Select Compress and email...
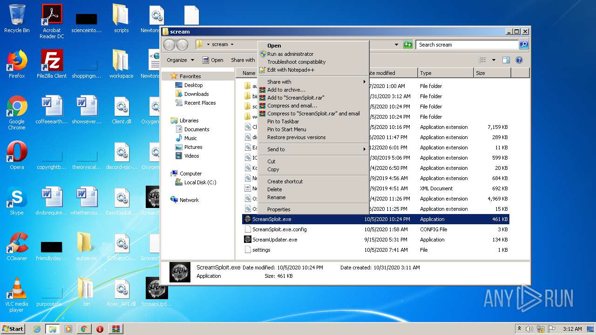The width and height of the screenshot is (596, 335). (313, 106)
